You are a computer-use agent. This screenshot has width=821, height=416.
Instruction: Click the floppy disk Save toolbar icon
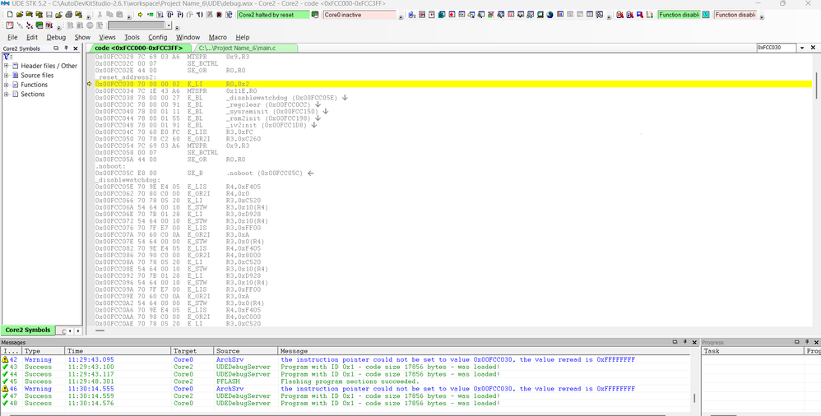tap(49, 15)
